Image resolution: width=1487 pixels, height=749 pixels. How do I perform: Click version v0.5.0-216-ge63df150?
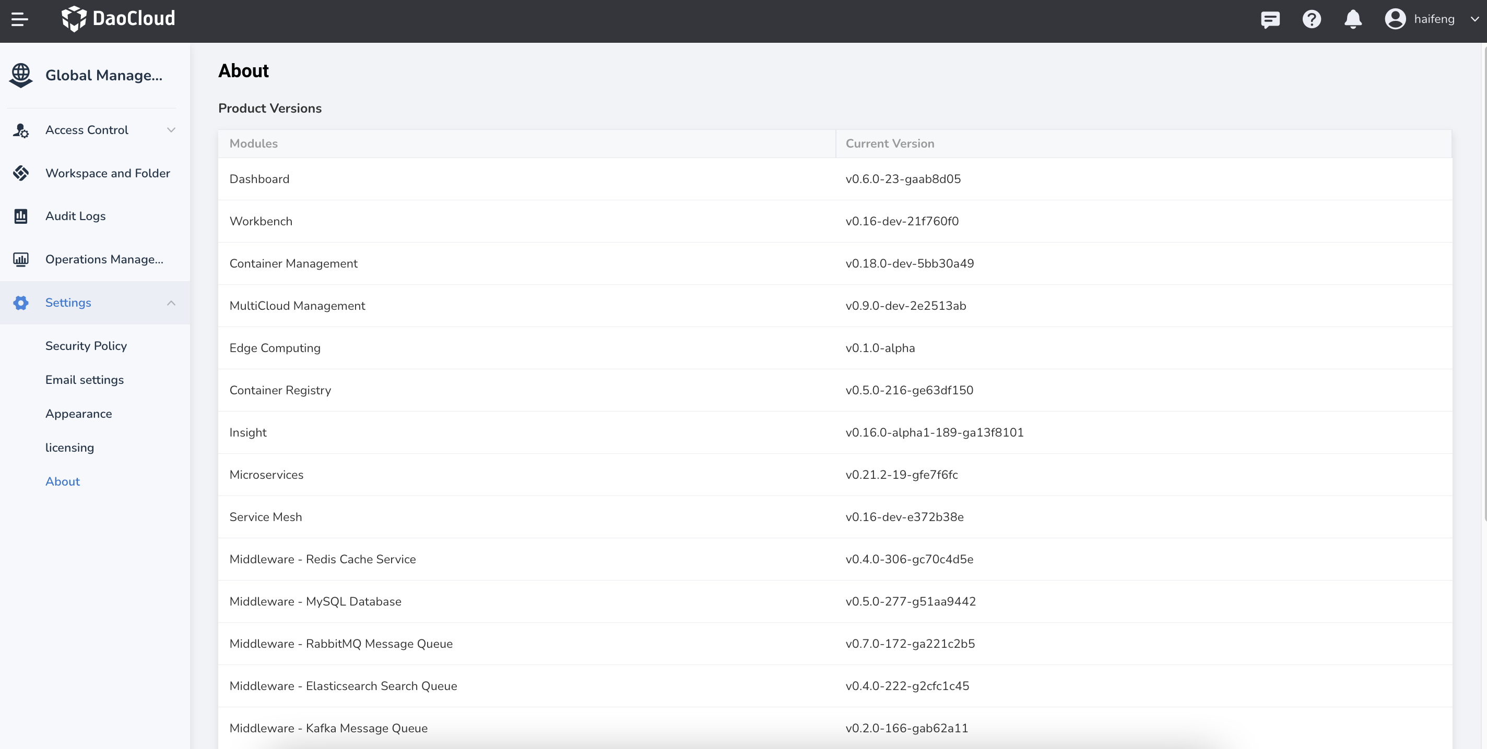pos(909,390)
